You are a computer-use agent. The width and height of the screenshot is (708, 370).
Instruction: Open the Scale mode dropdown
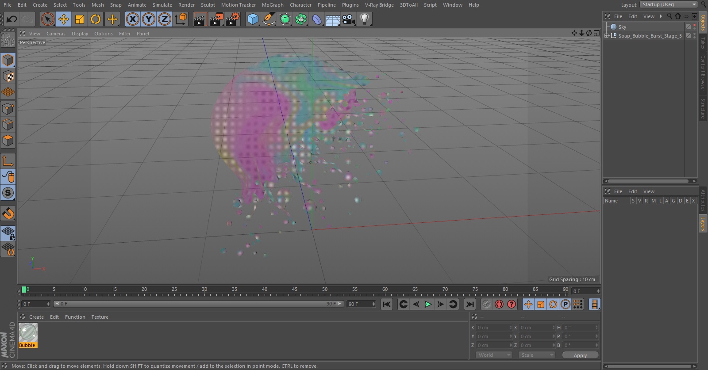(x=536, y=355)
